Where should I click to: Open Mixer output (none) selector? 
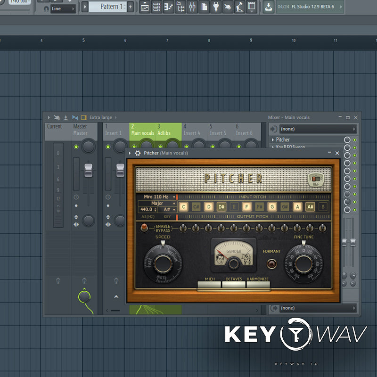[x=318, y=308]
